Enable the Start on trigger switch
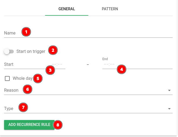 9,52
